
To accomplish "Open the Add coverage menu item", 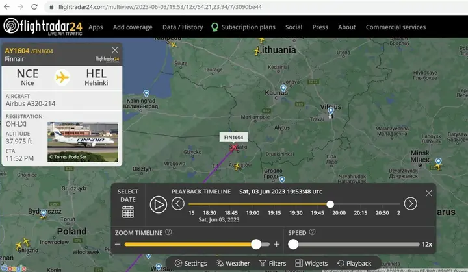I will coord(133,27).
